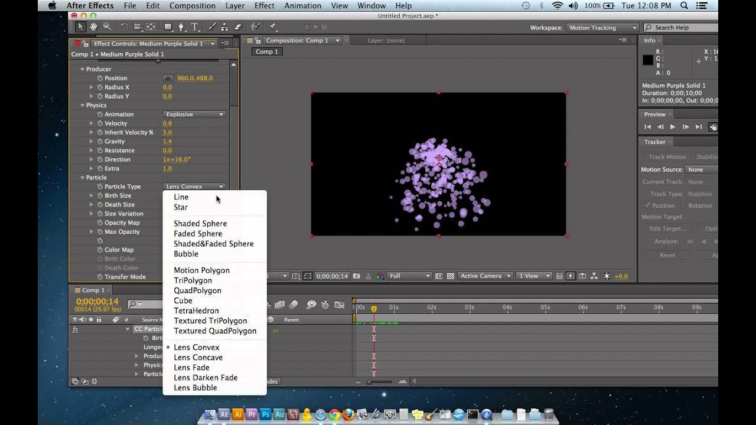This screenshot has height=425, width=756.
Task: Open Effect Controls panel menu icon
Action: [x=225, y=44]
